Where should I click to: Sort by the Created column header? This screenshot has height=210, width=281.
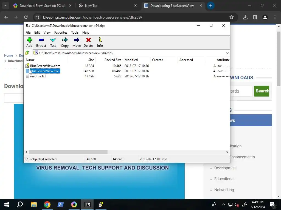pos(164,60)
